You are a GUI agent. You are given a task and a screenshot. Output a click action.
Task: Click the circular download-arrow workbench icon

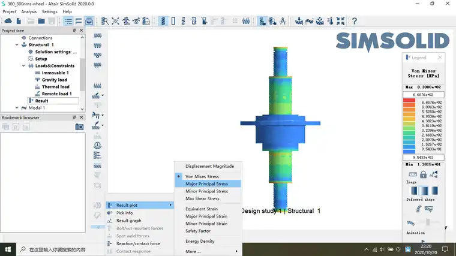pyautogui.click(x=97, y=145)
